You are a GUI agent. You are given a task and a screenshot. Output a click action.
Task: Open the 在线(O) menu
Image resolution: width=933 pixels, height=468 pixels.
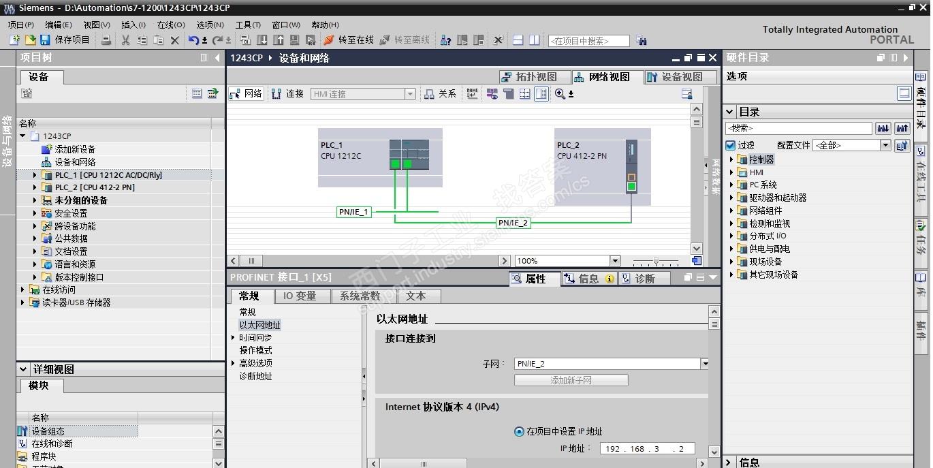(171, 25)
